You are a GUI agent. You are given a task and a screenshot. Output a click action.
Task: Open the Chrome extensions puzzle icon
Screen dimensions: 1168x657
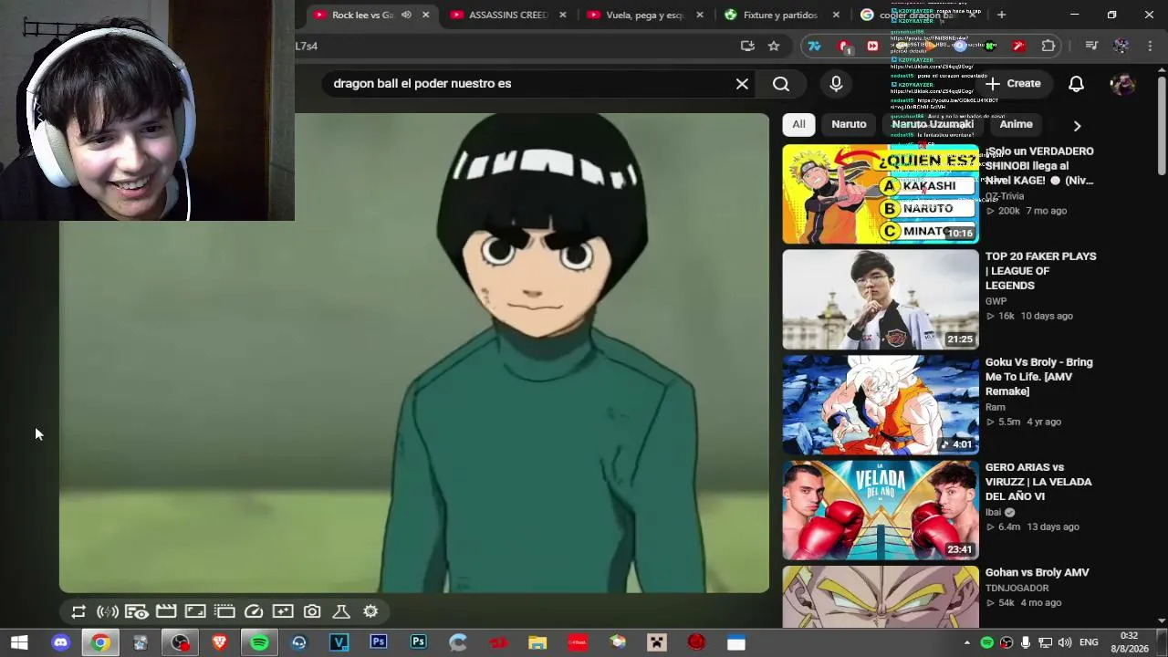point(1048,46)
